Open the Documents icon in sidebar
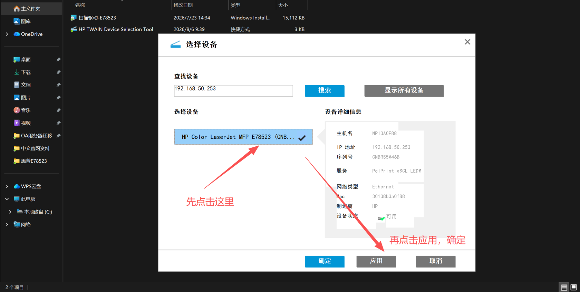Viewport: 580px width, 292px height. (x=17, y=85)
